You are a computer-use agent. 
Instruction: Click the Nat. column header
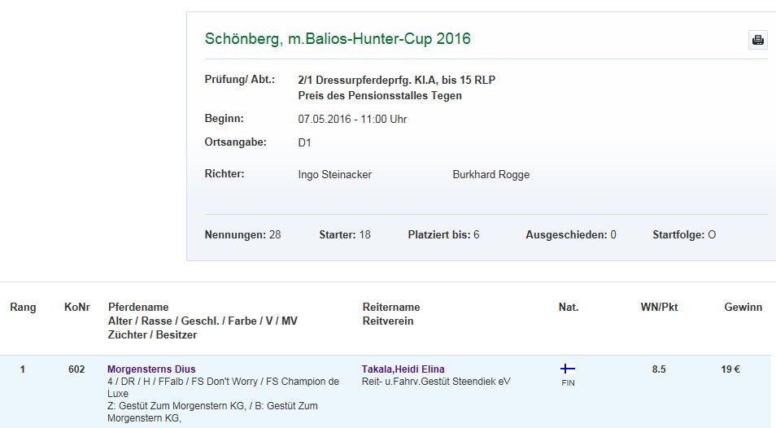(569, 308)
